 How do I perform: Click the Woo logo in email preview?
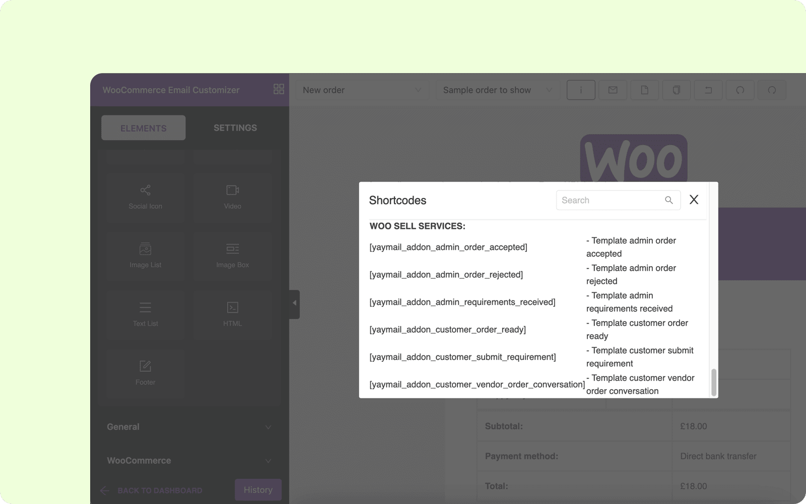click(634, 158)
